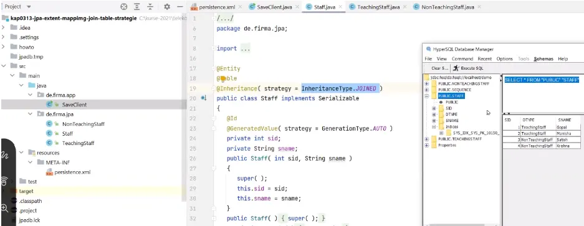The height and width of the screenshot is (226, 584).
Task: Open Project panel settings gear
Action: [x=167, y=7]
